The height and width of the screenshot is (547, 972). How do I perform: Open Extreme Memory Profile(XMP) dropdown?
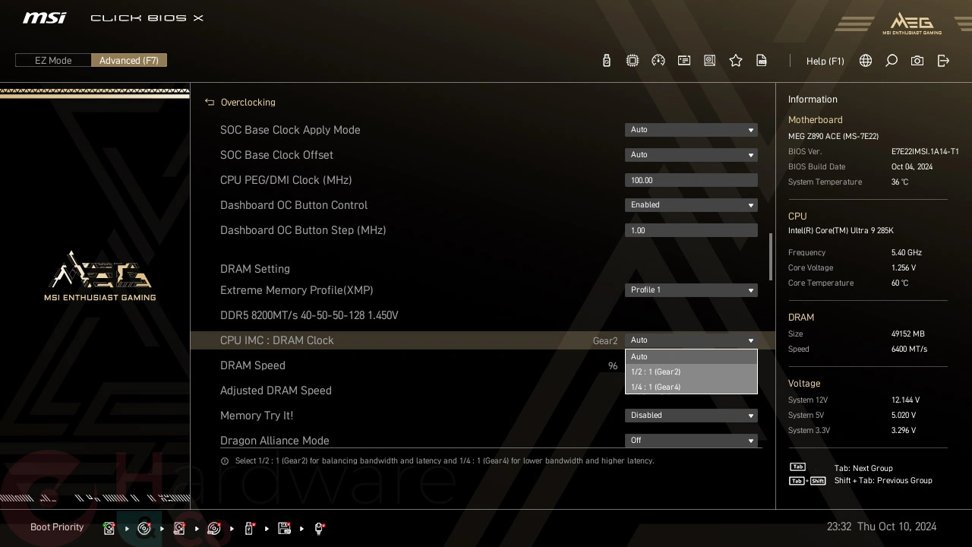pyautogui.click(x=691, y=290)
